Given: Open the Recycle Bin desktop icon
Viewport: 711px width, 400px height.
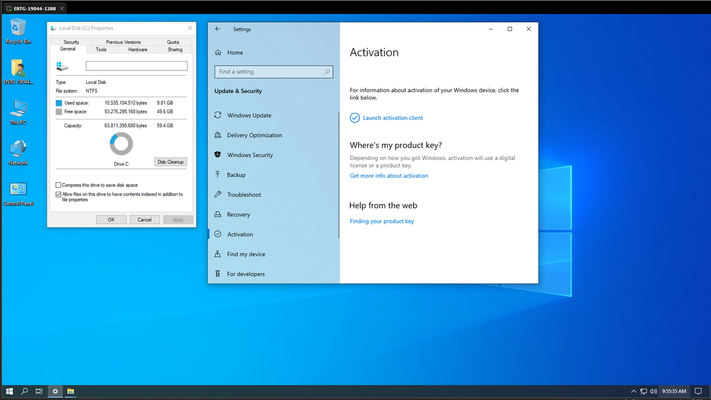Looking at the screenshot, I should tap(18, 31).
